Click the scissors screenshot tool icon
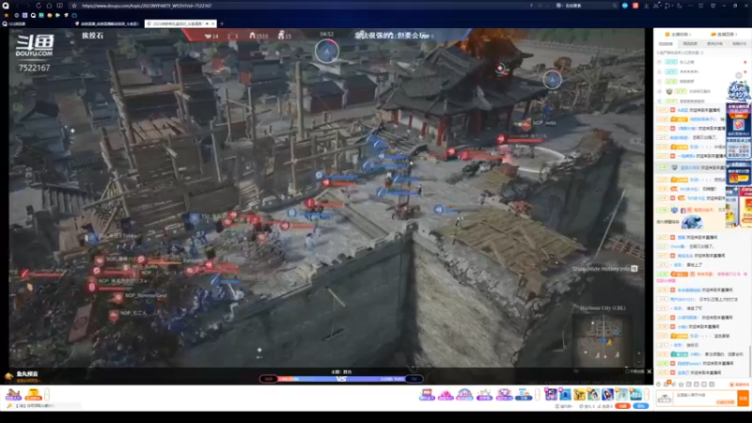 coord(656,6)
